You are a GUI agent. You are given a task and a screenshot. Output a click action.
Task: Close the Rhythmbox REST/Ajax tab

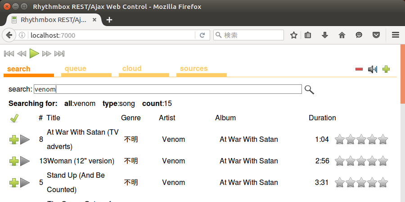coord(94,20)
